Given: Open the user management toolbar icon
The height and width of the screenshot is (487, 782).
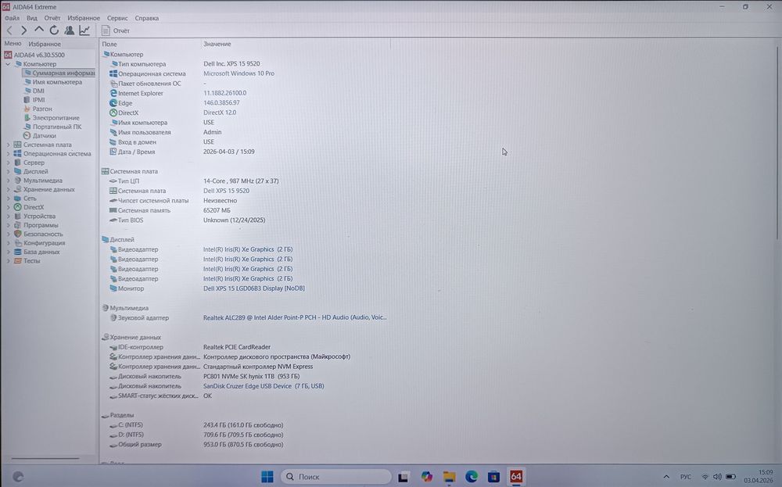Looking at the screenshot, I should 70,31.
